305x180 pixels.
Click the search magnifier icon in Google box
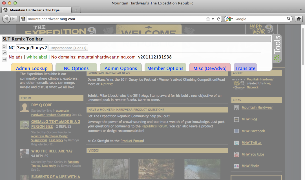click(x=289, y=19)
